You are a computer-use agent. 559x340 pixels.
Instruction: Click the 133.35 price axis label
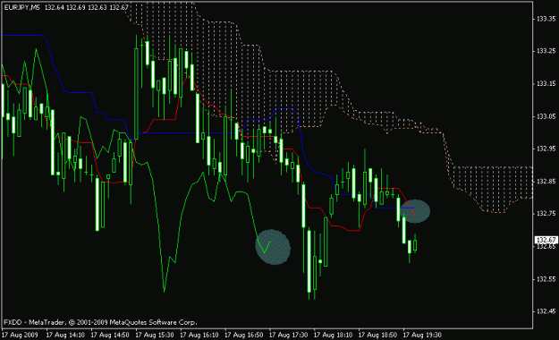coord(546,19)
